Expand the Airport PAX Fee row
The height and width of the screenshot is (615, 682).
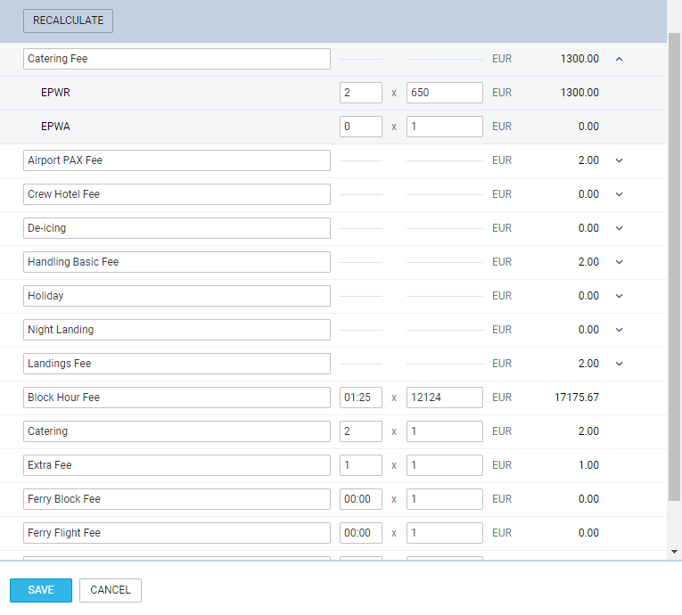pyautogui.click(x=620, y=160)
